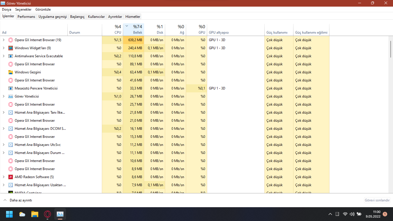Open File Explorer from the taskbar
Image resolution: width=393 pixels, height=221 pixels.
tap(35, 214)
